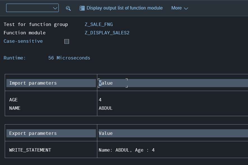Click the 56 Microseconds runtime value
This screenshot has height=165, width=248.
pyautogui.click(x=69, y=58)
